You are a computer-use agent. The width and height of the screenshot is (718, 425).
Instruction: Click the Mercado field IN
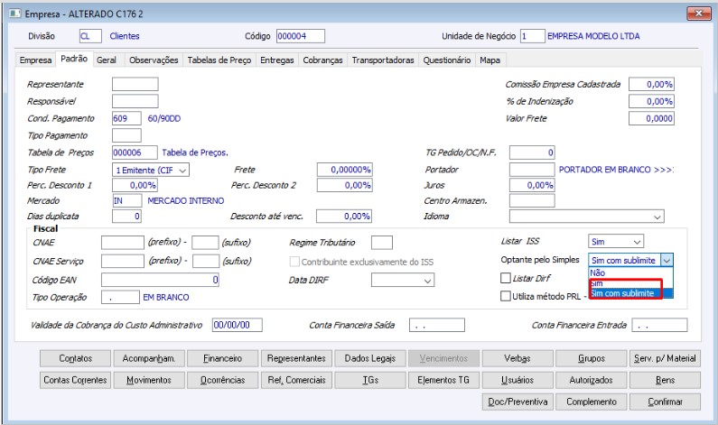click(x=126, y=200)
